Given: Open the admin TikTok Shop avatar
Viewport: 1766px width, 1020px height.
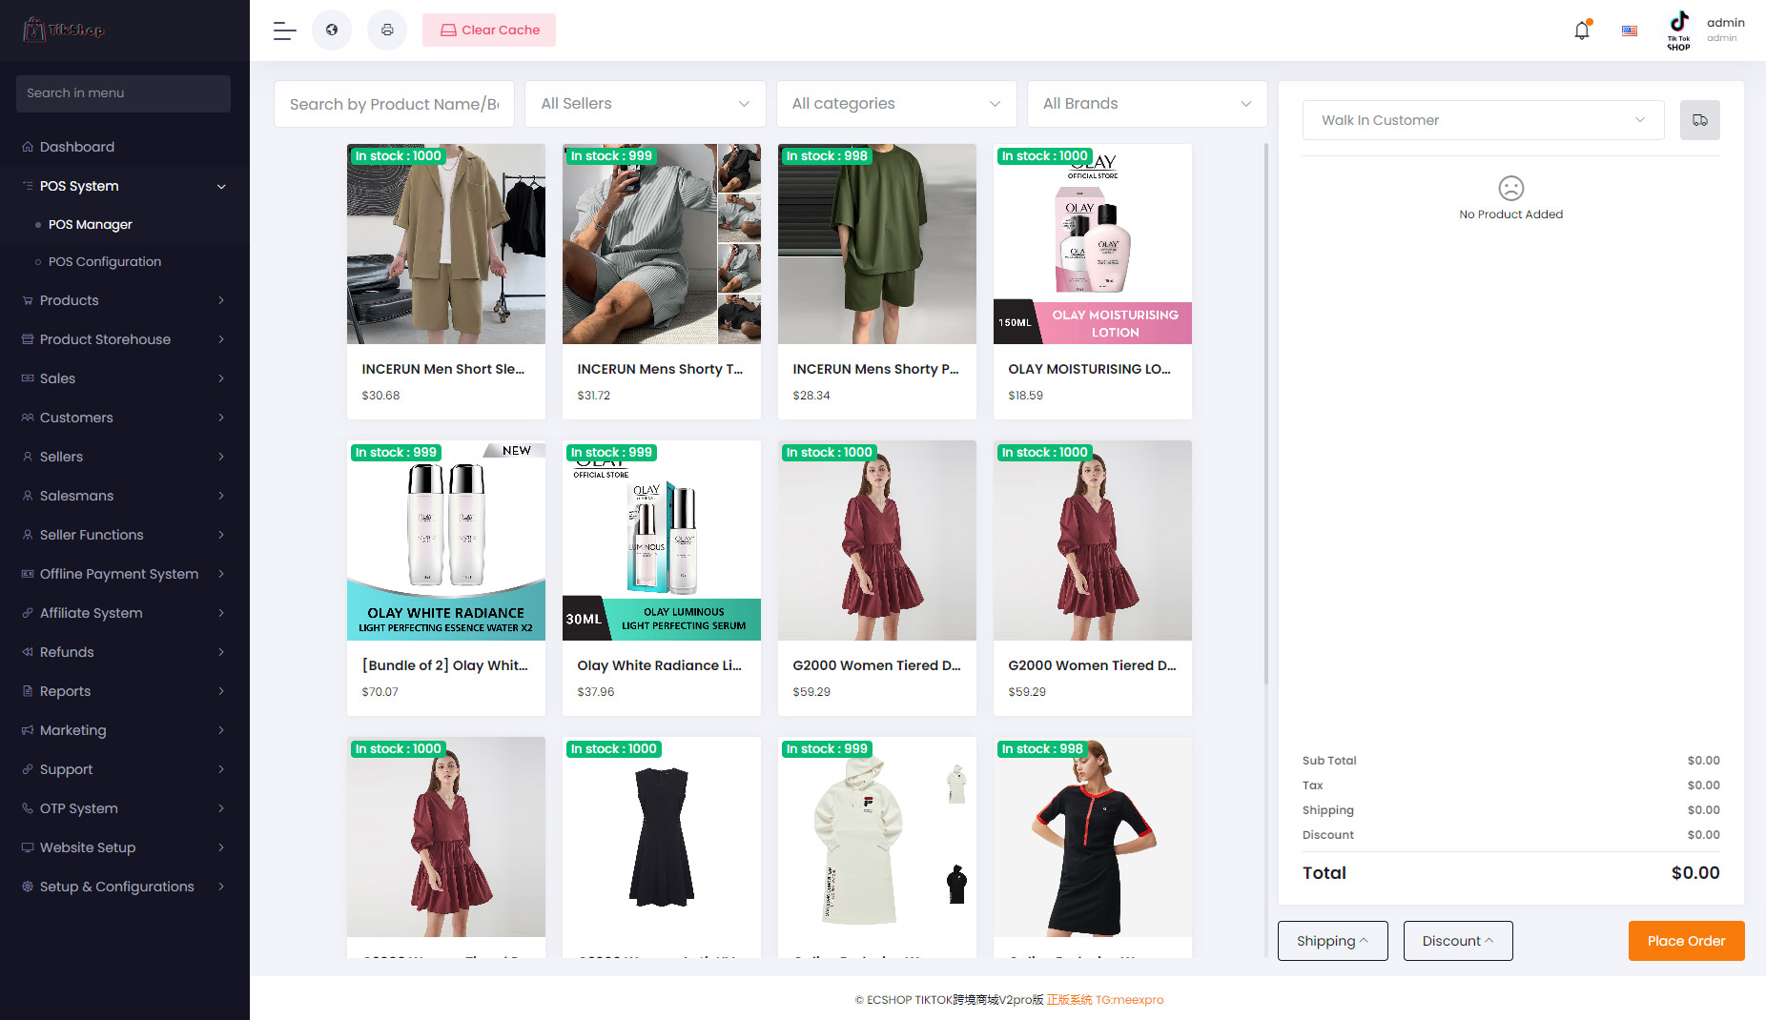Looking at the screenshot, I should pyautogui.click(x=1678, y=31).
